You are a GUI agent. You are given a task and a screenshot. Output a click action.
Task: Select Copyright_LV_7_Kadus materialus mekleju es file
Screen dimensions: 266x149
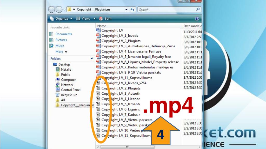[137, 67]
